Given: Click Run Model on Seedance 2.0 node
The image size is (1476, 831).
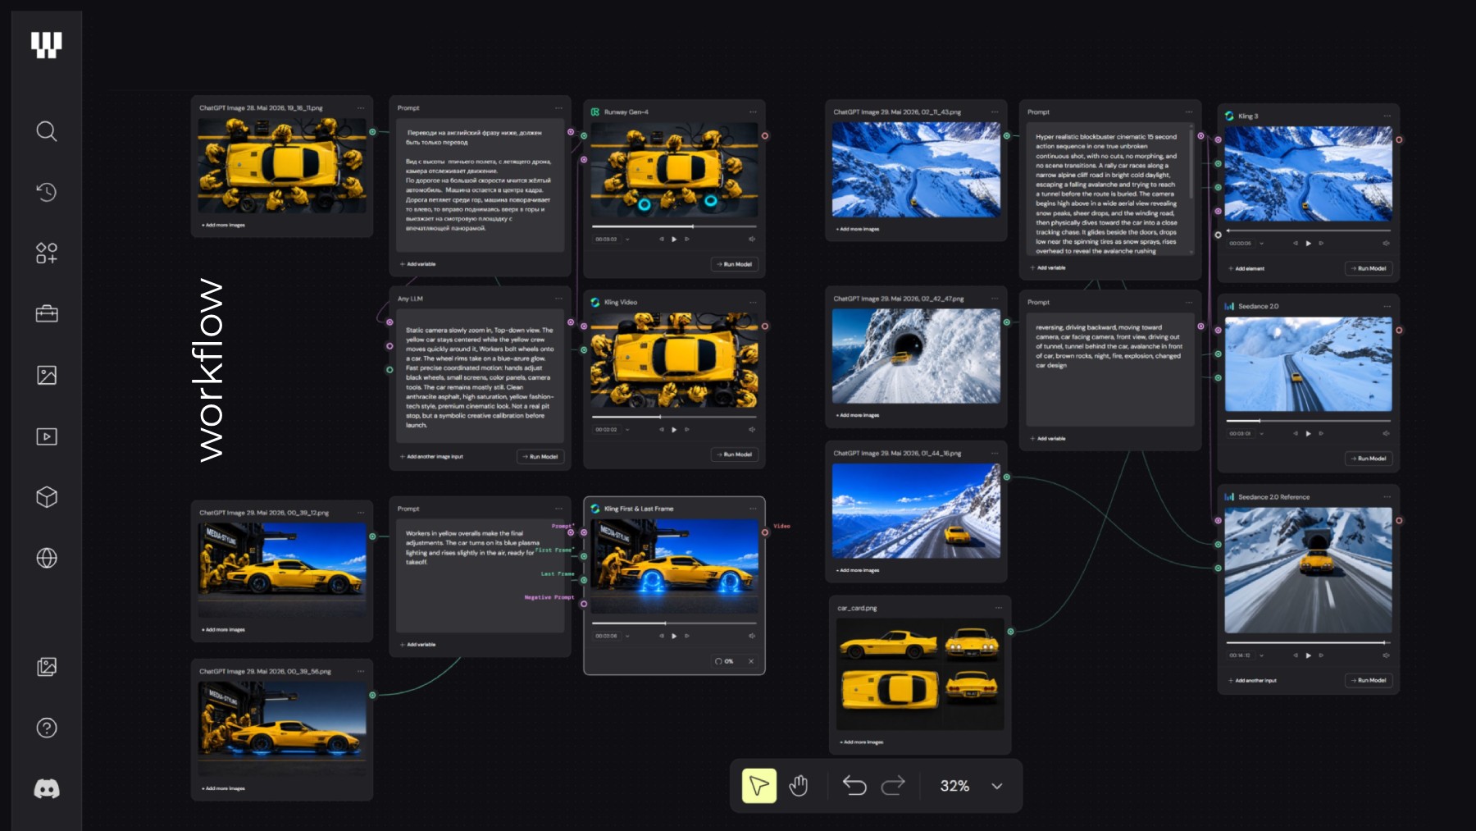Looking at the screenshot, I should 1369,459.
